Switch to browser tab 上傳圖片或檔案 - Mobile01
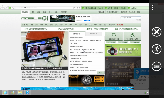164x98 pixels. 116,8
